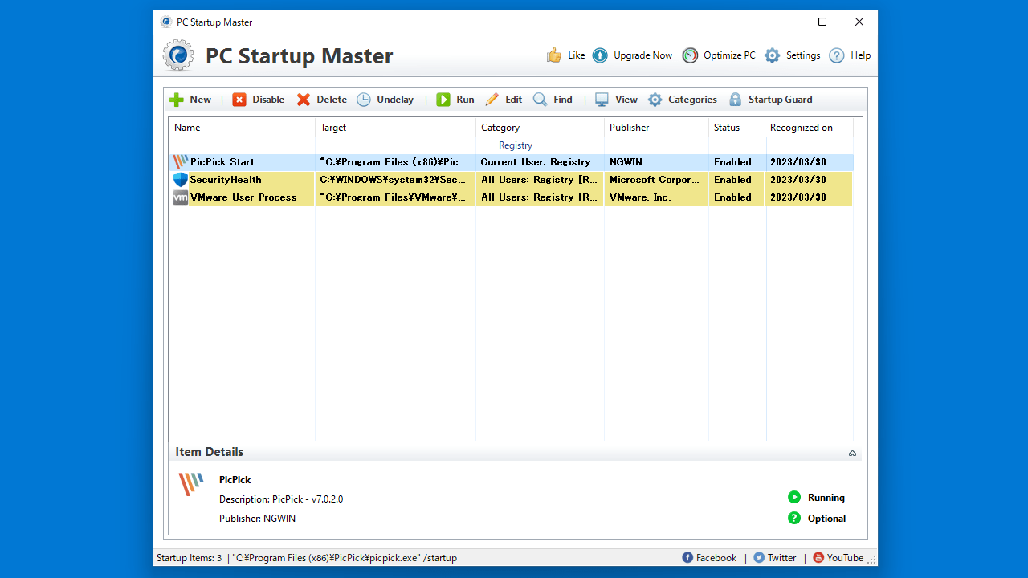Click the Twitter bird icon
This screenshot has height=578, width=1028.
pos(759,557)
